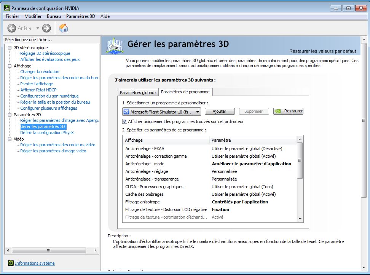Click the Ajouter button
Image resolution: width=370 pixels, height=275 pixels.
[220, 111]
